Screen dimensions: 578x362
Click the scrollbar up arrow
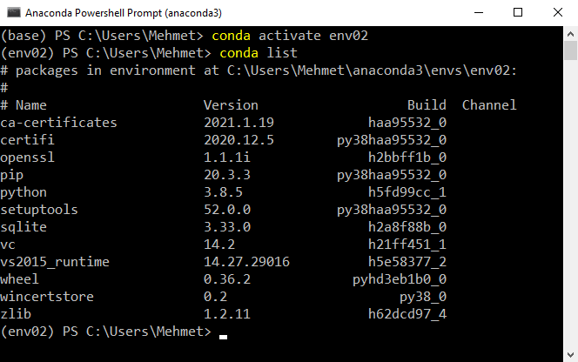click(x=571, y=34)
